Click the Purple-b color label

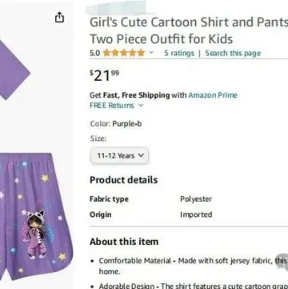tap(127, 124)
